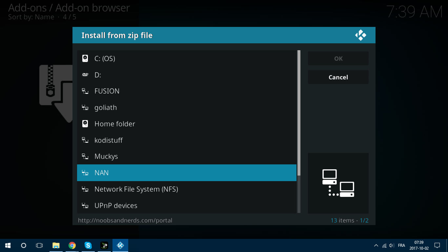
Task: Open Google Chrome from the taskbar
Action: (x=72, y=245)
